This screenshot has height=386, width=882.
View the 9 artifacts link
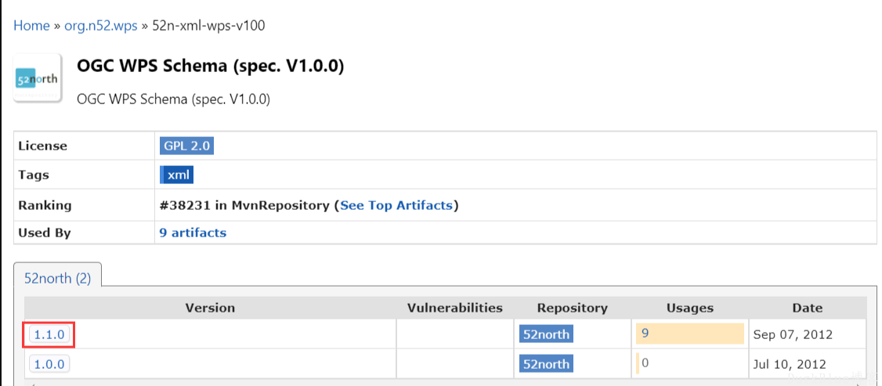click(x=193, y=233)
